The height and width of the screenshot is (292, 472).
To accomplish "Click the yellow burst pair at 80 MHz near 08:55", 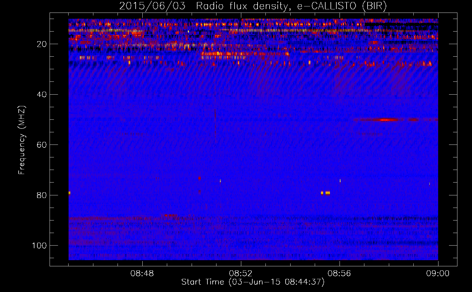I will point(325,193).
